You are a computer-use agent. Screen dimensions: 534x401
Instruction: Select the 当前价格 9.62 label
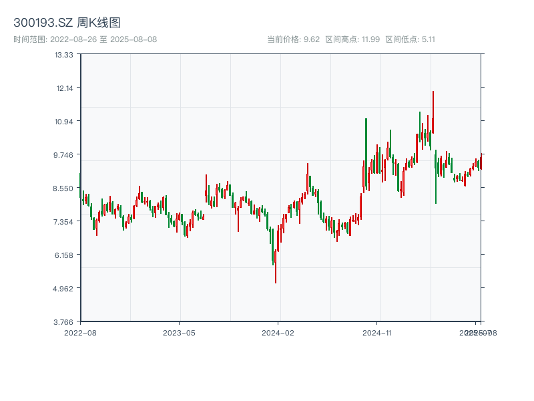(x=294, y=39)
